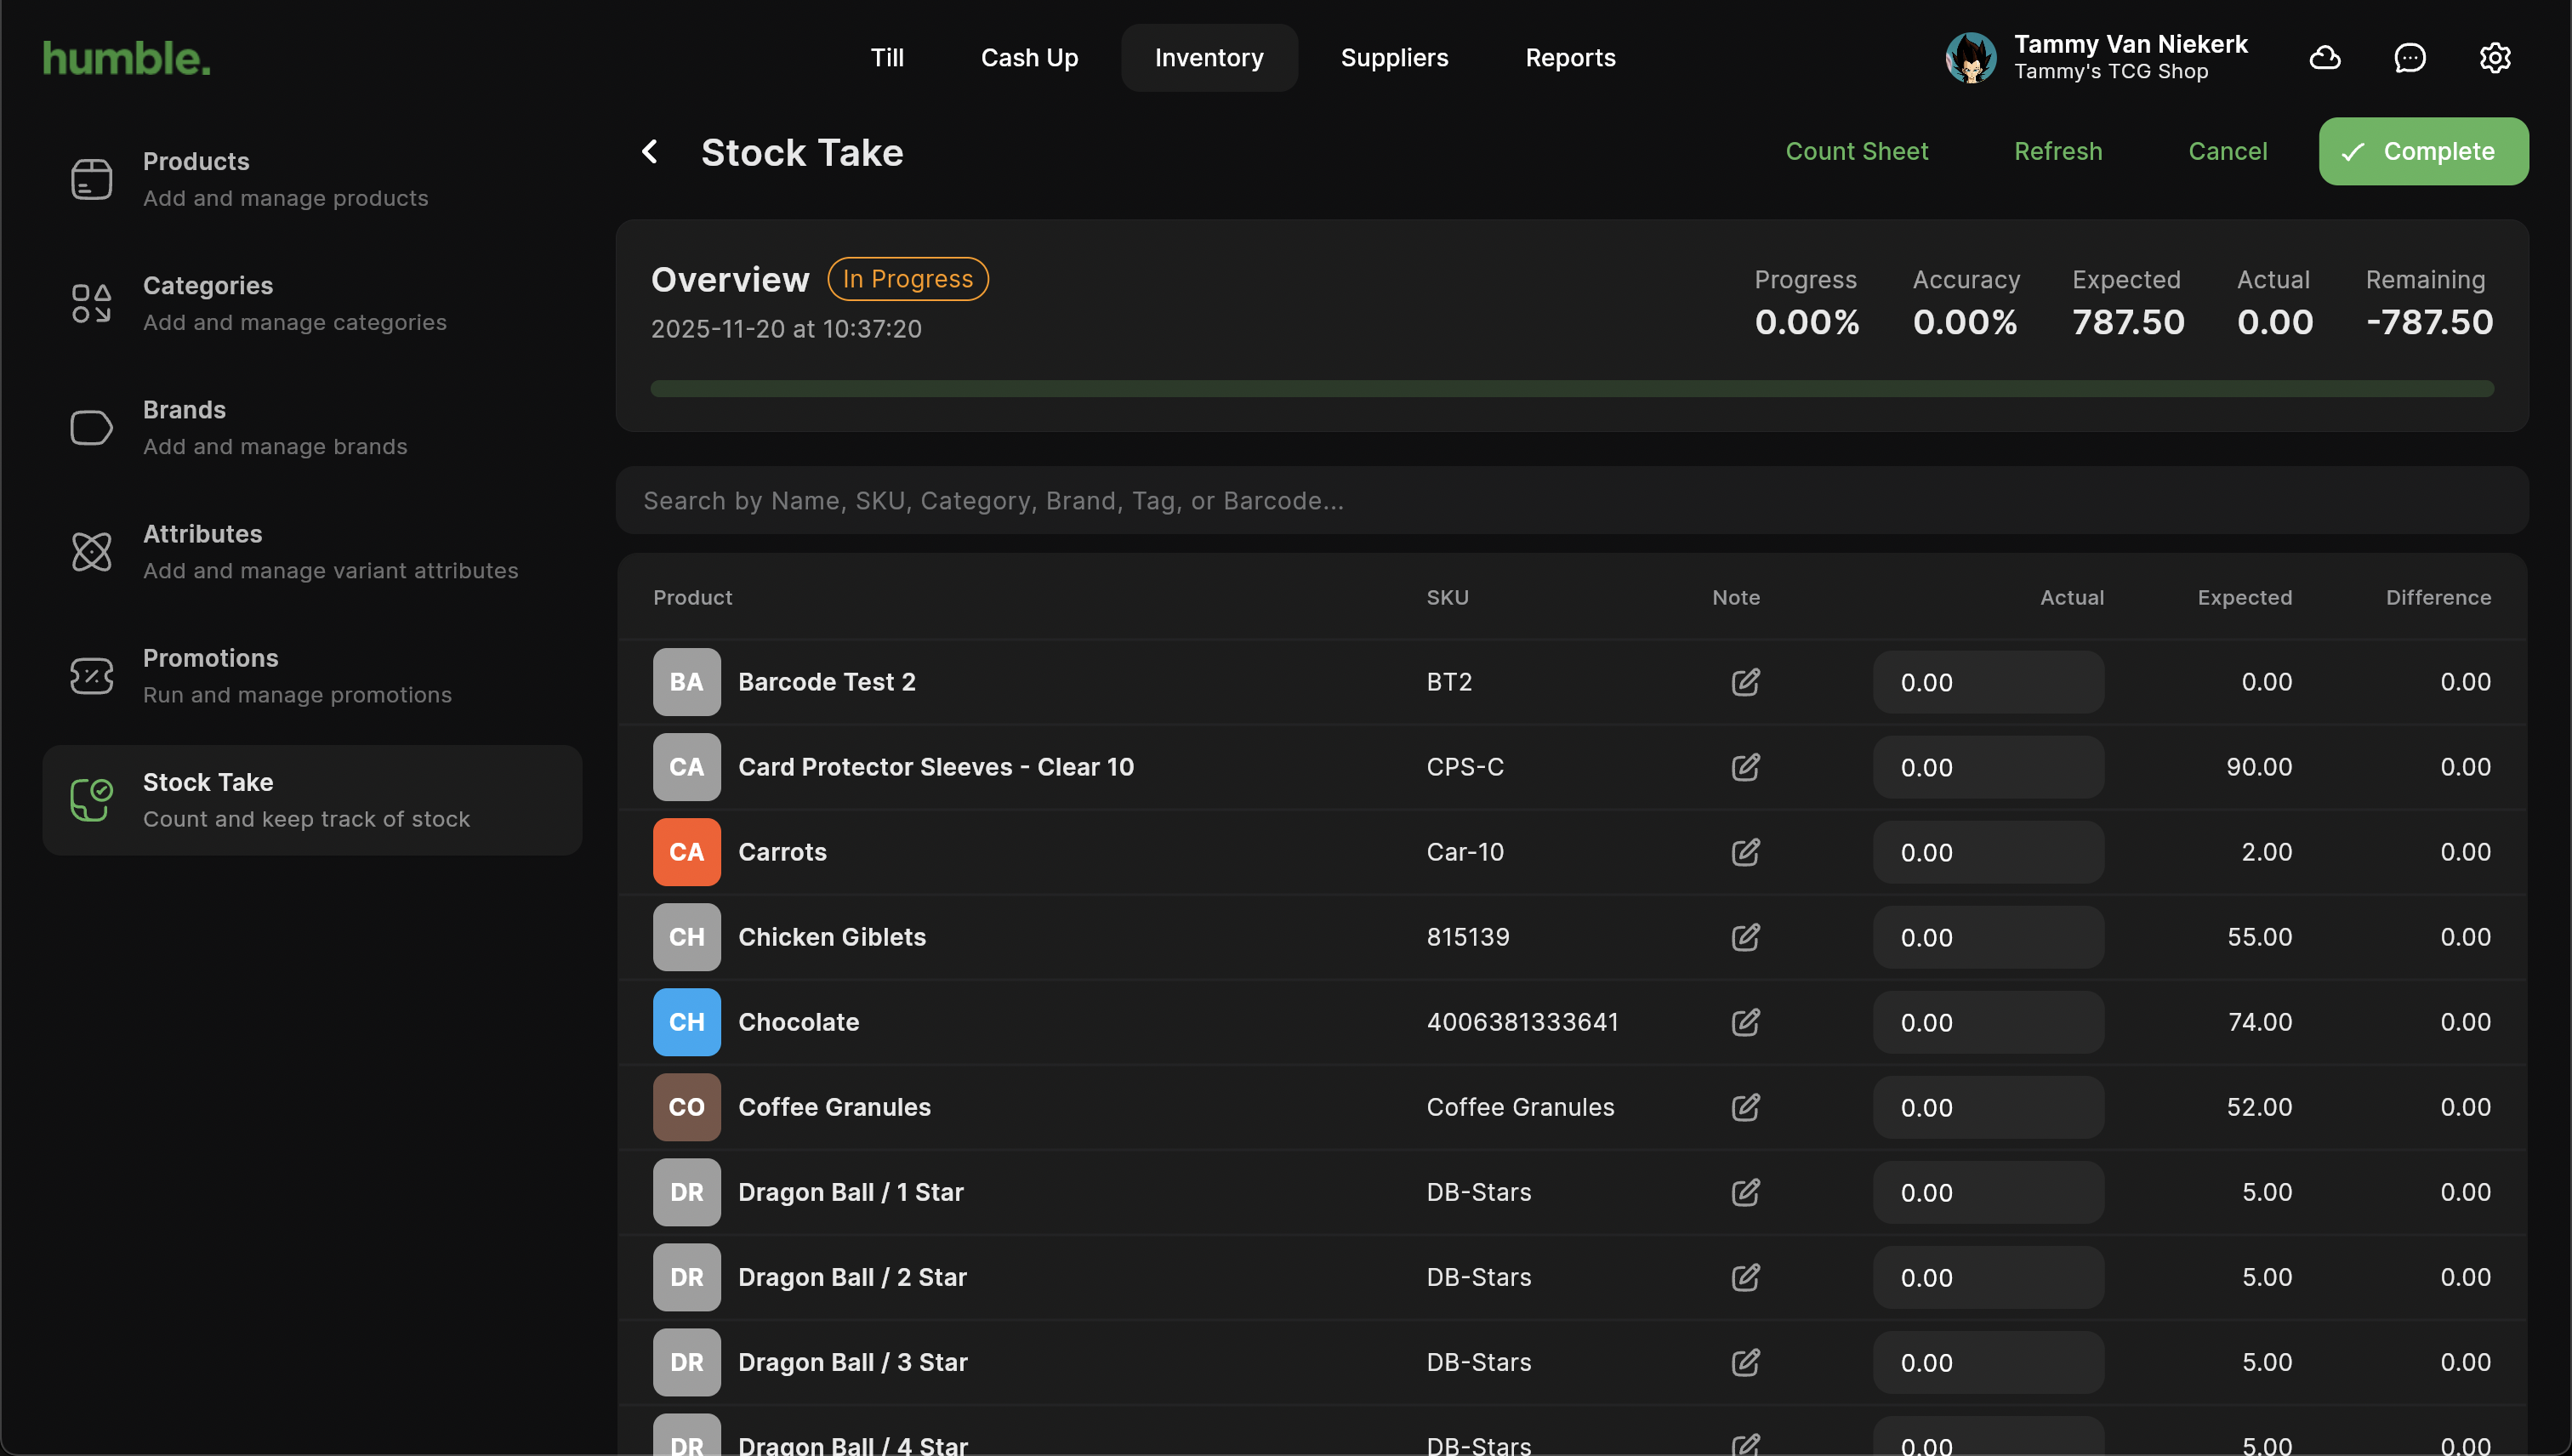
Task: Click the back arrow beside Stock Take
Action: point(650,152)
